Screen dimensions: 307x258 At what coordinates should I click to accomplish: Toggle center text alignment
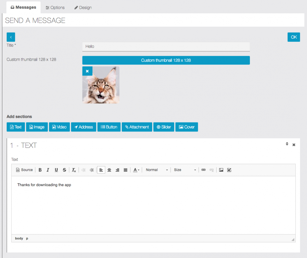click(109, 170)
